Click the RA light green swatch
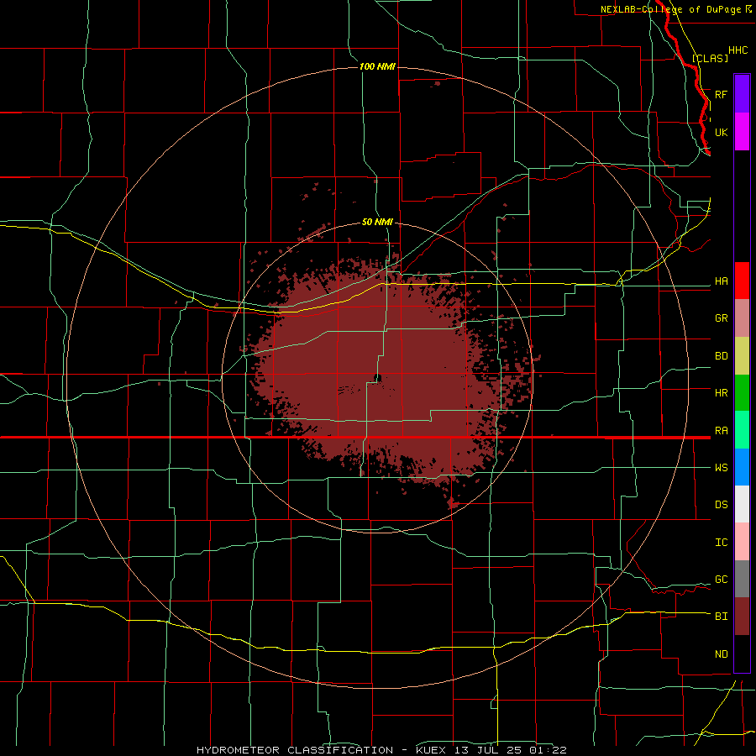756x756 pixels. (742, 429)
